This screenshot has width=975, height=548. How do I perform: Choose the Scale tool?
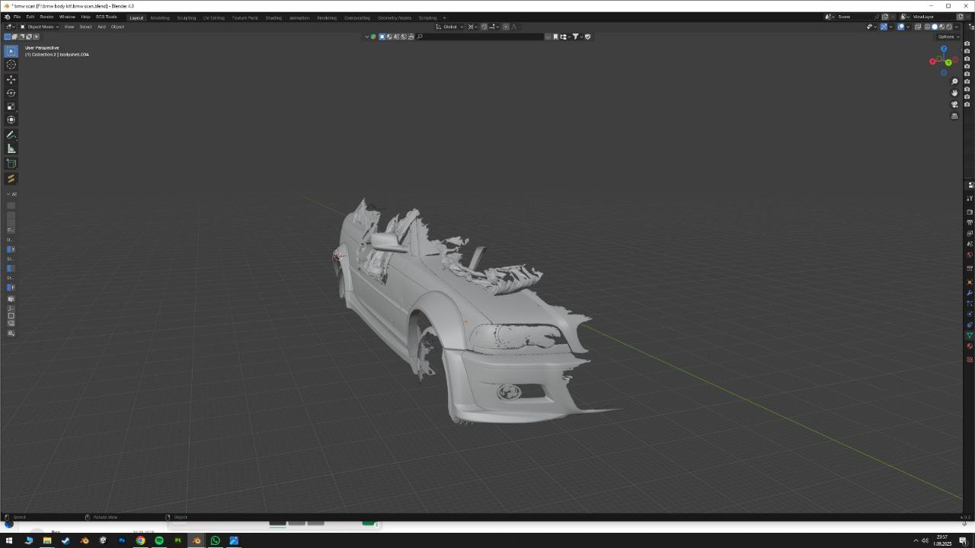tap(11, 107)
